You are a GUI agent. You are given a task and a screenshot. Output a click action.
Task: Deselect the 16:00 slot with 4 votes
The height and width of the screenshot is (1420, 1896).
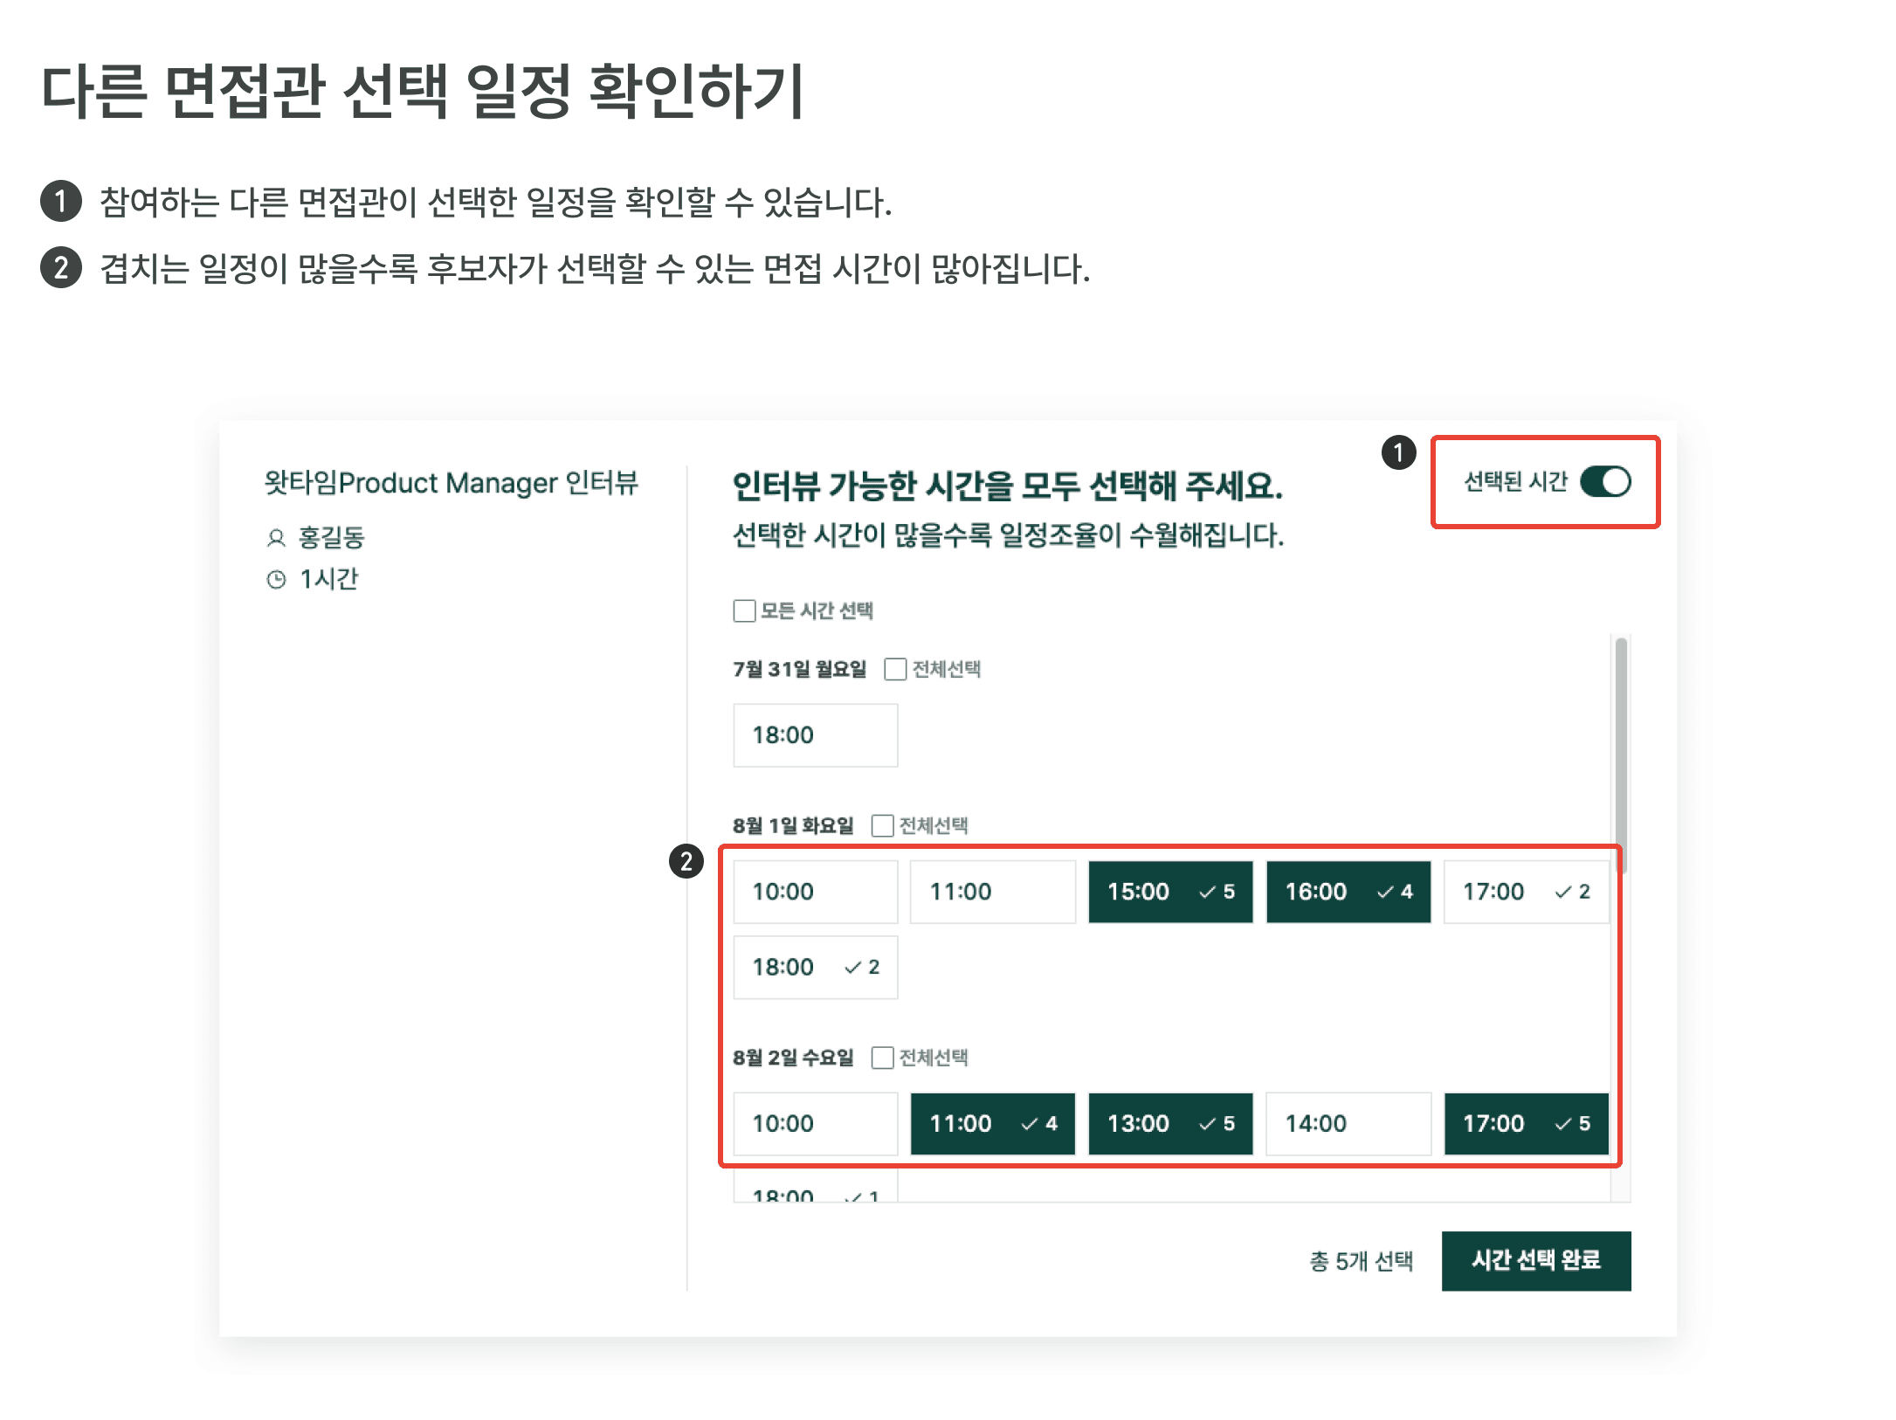pos(1348,892)
